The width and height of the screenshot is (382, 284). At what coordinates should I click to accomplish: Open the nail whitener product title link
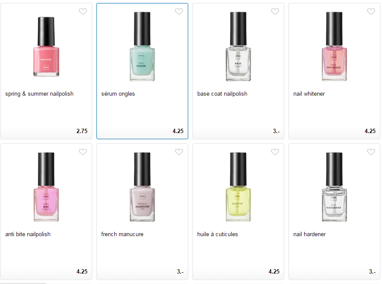click(309, 94)
